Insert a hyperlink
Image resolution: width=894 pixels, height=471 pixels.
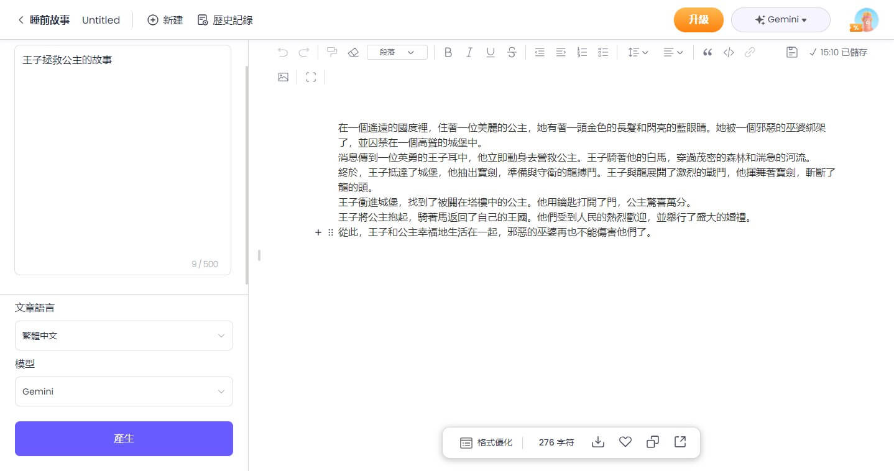pos(750,52)
